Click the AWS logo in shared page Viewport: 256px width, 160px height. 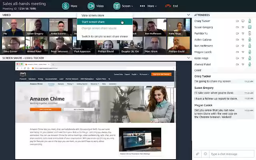(x=23, y=74)
